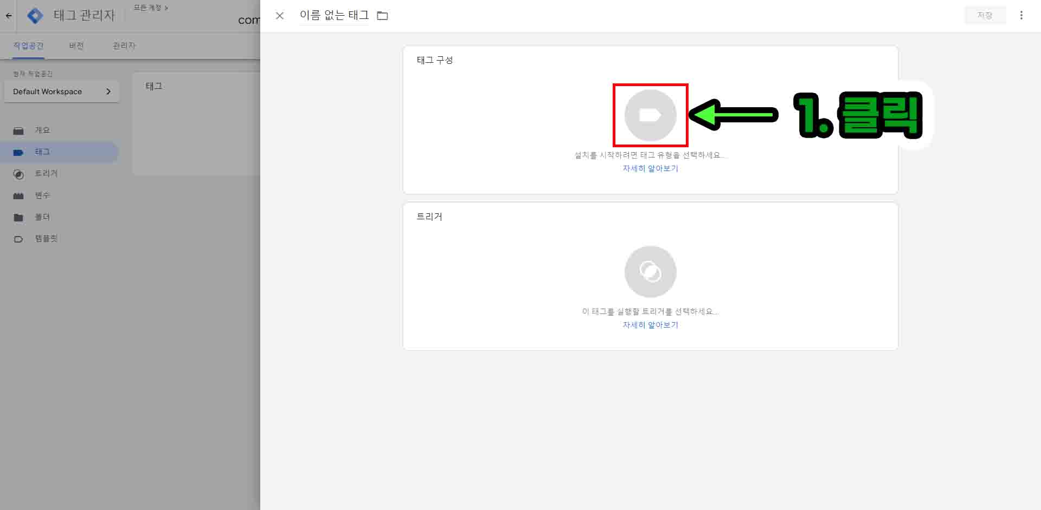Viewport: 1041px width, 510px height.
Task: Click the tag type selection prompt text
Action: pyautogui.click(x=650, y=155)
